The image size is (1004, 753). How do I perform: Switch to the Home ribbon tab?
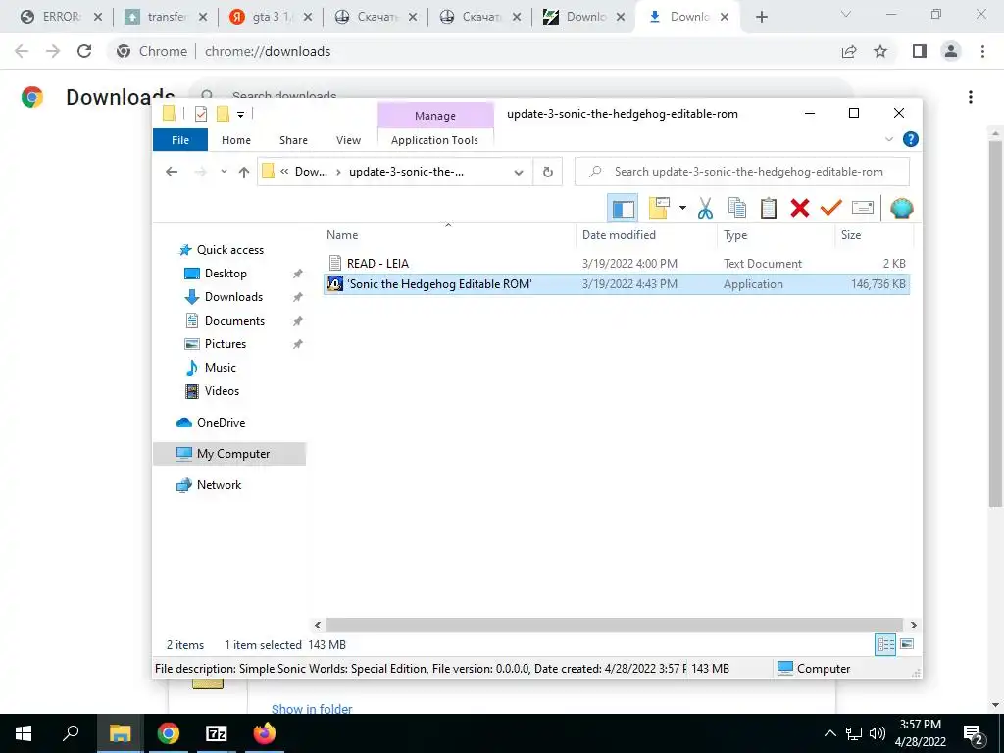(x=236, y=140)
